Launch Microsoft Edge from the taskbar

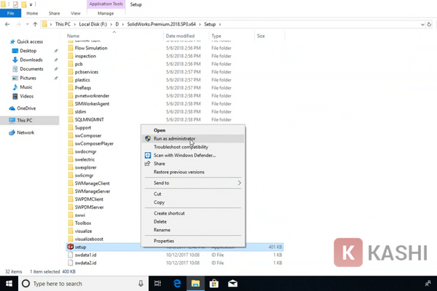pyautogui.click(x=177, y=284)
